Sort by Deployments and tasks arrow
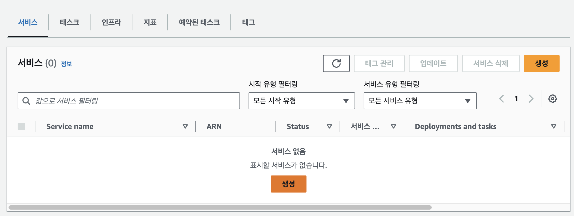The height and width of the screenshot is (216, 574). (553, 126)
